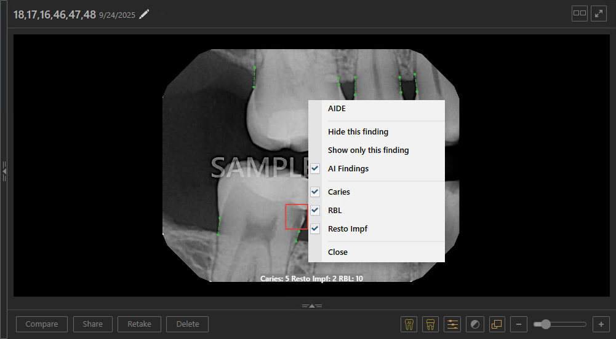The width and height of the screenshot is (616, 339).
Task: Expand the collapsed left side panel handle
Action: pyautogui.click(x=4, y=171)
